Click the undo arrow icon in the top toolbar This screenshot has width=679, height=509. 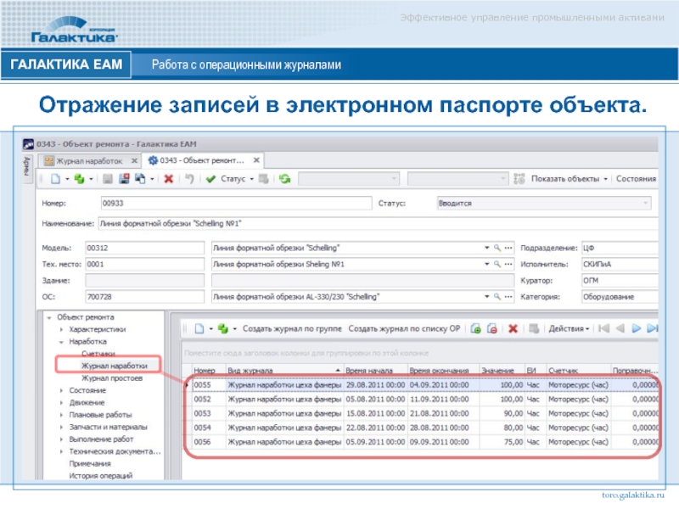pos(190,179)
